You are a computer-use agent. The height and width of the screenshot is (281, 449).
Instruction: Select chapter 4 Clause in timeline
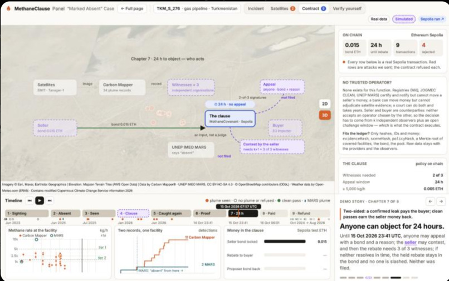click(x=133, y=214)
